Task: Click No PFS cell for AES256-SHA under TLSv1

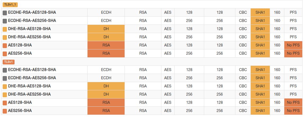Action: [x=293, y=111]
